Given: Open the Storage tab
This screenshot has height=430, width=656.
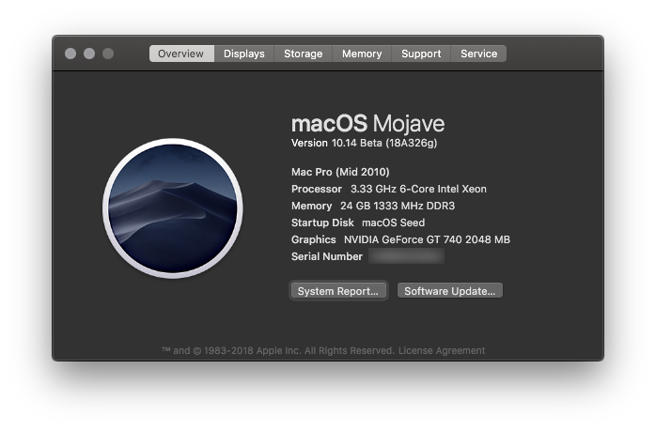Looking at the screenshot, I should point(303,54).
